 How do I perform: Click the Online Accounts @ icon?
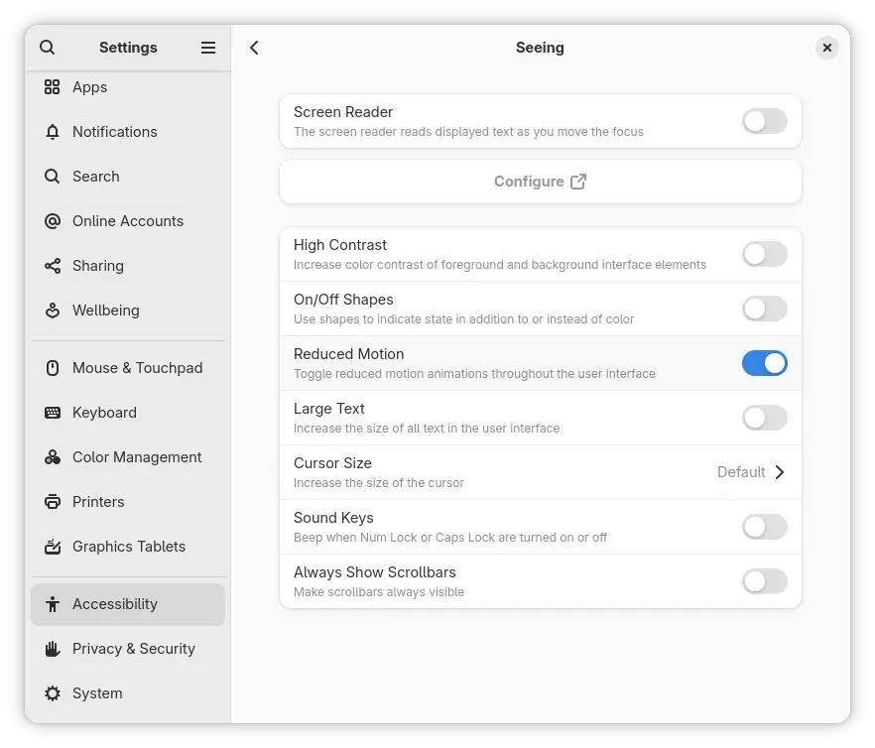click(53, 221)
